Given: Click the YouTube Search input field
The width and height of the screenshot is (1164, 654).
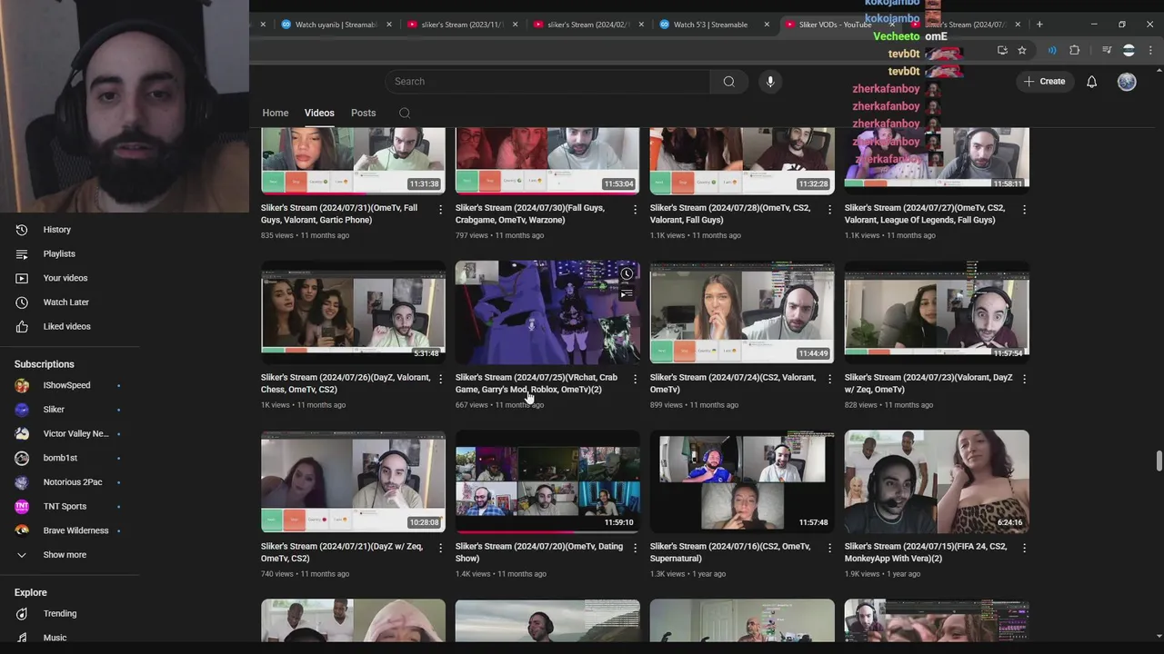Looking at the screenshot, I should click(x=547, y=82).
